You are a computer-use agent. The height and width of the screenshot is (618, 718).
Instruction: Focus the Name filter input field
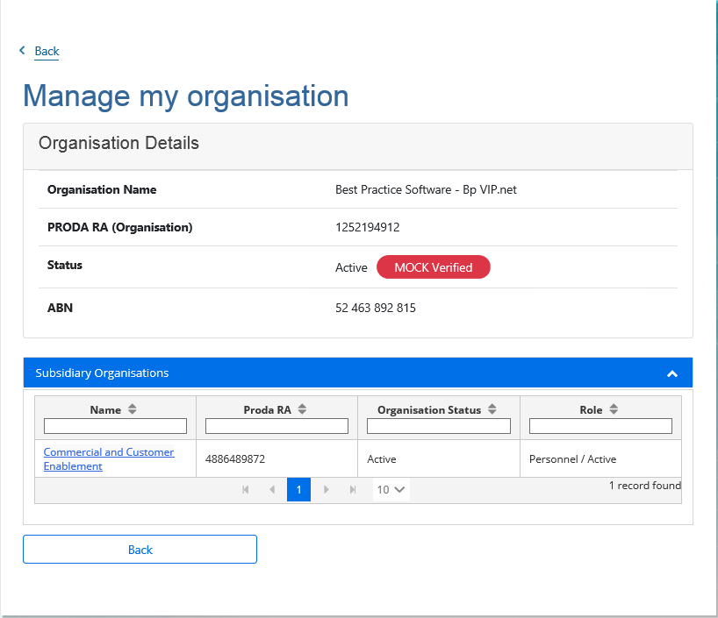tap(115, 426)
